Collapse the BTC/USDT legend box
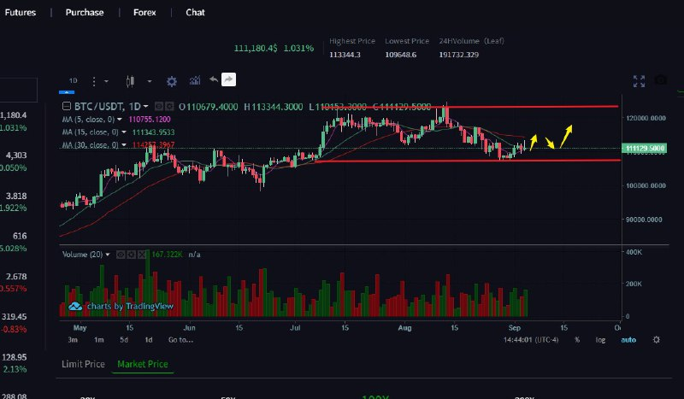 pos(67,107)
